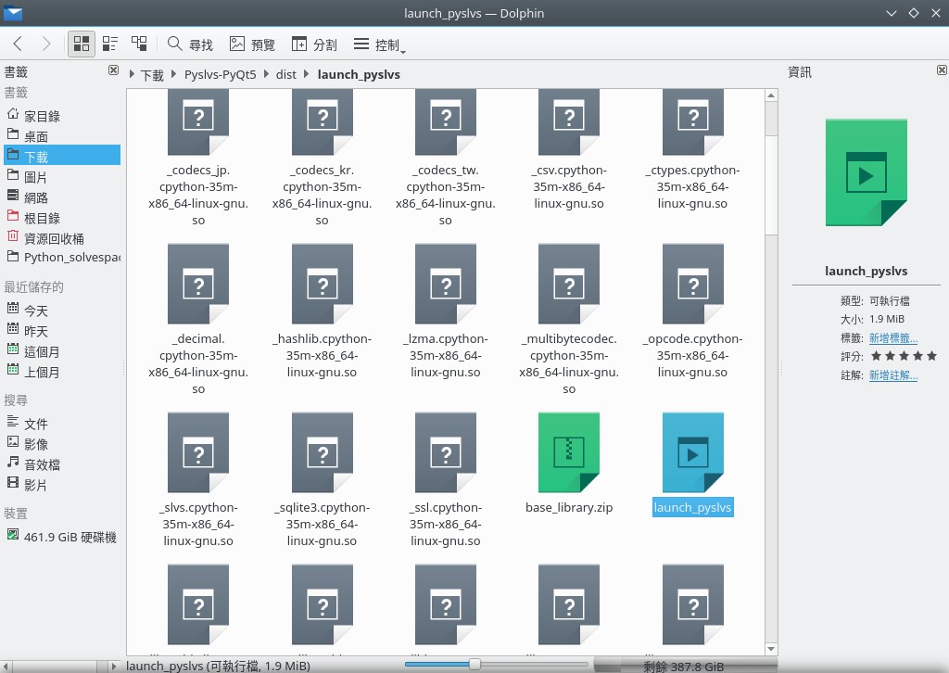Click launch_pyslvs in the breadcrumb path

pos(359,74)
